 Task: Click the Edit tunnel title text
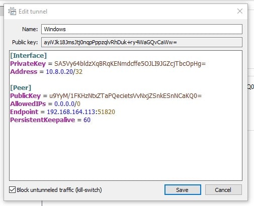(x=33, y=12)
